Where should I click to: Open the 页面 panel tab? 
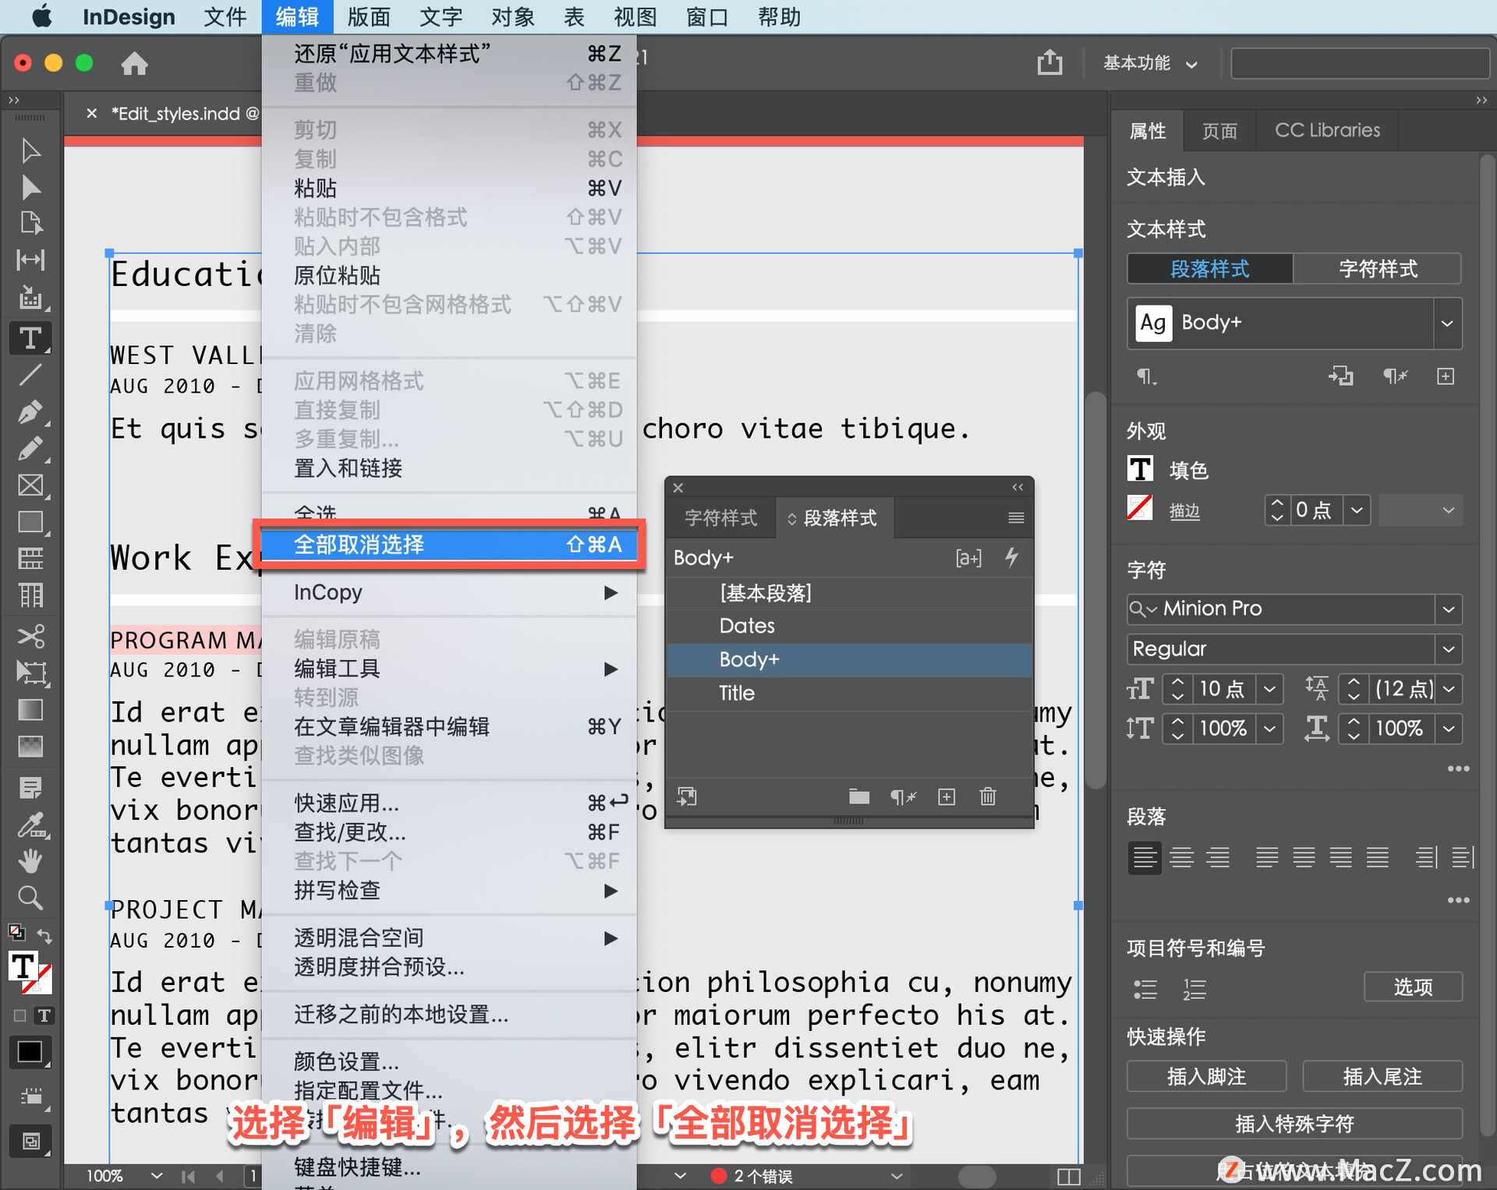pos(1219,131)
